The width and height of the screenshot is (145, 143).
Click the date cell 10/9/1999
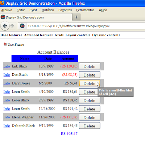tap(46, 66)
